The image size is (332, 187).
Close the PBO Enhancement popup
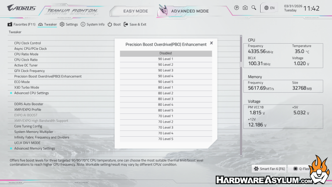click(211, 43)
